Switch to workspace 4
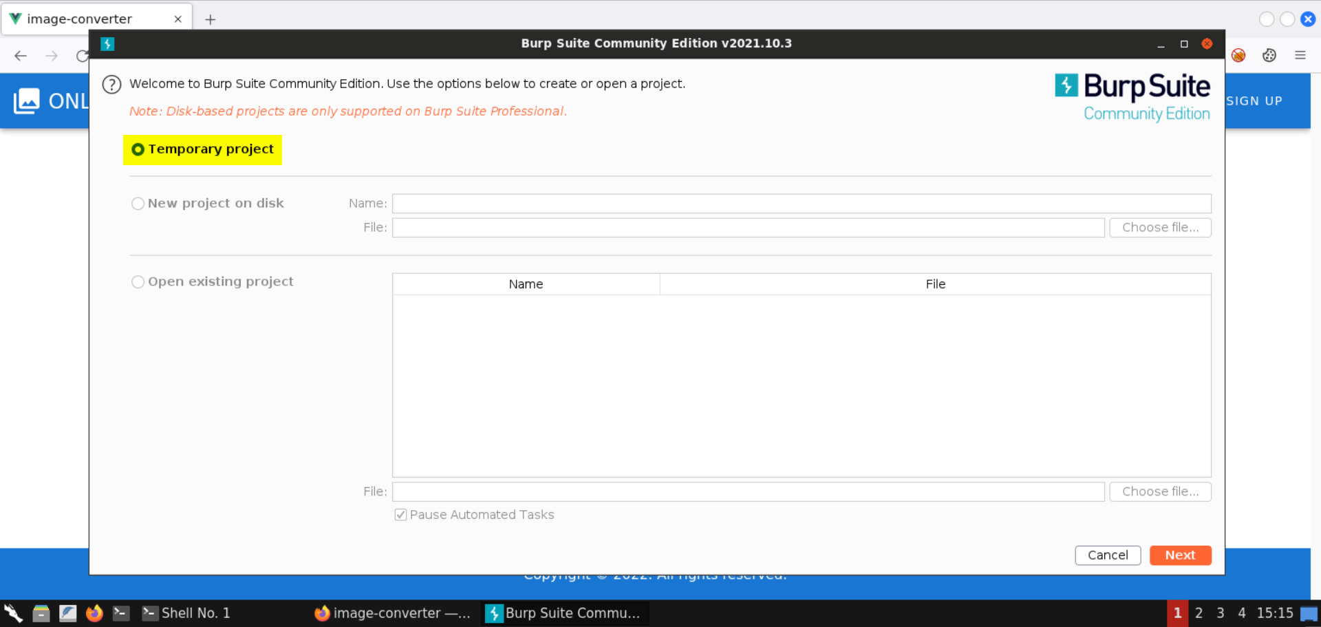 [1242, 613]
